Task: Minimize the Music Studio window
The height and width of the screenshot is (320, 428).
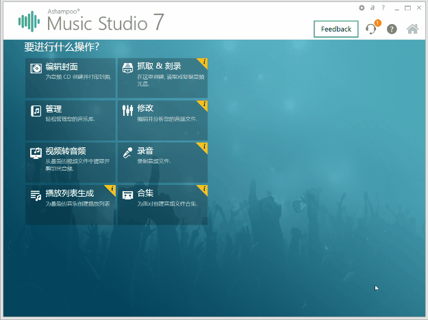Action: [x=396, y=8]
